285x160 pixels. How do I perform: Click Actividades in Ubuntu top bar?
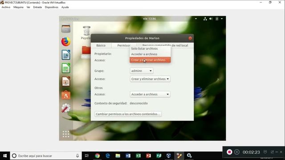point(70,19)
